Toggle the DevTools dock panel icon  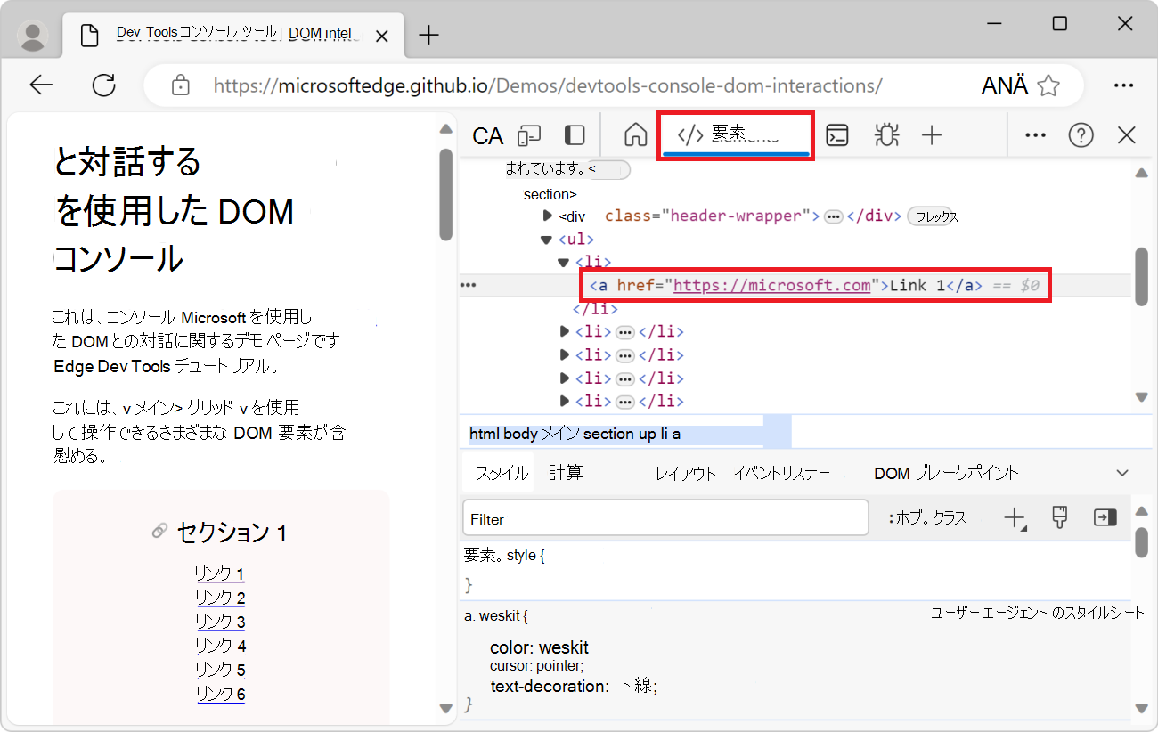point(575,135)
